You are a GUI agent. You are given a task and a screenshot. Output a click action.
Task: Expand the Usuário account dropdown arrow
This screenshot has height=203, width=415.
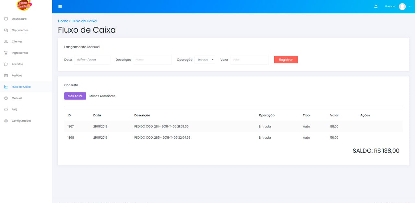(x=410, y=6)
